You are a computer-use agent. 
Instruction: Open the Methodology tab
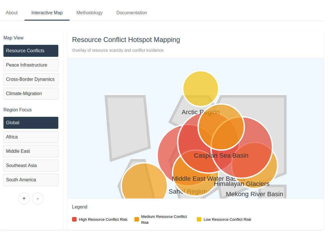click(89, 13)
